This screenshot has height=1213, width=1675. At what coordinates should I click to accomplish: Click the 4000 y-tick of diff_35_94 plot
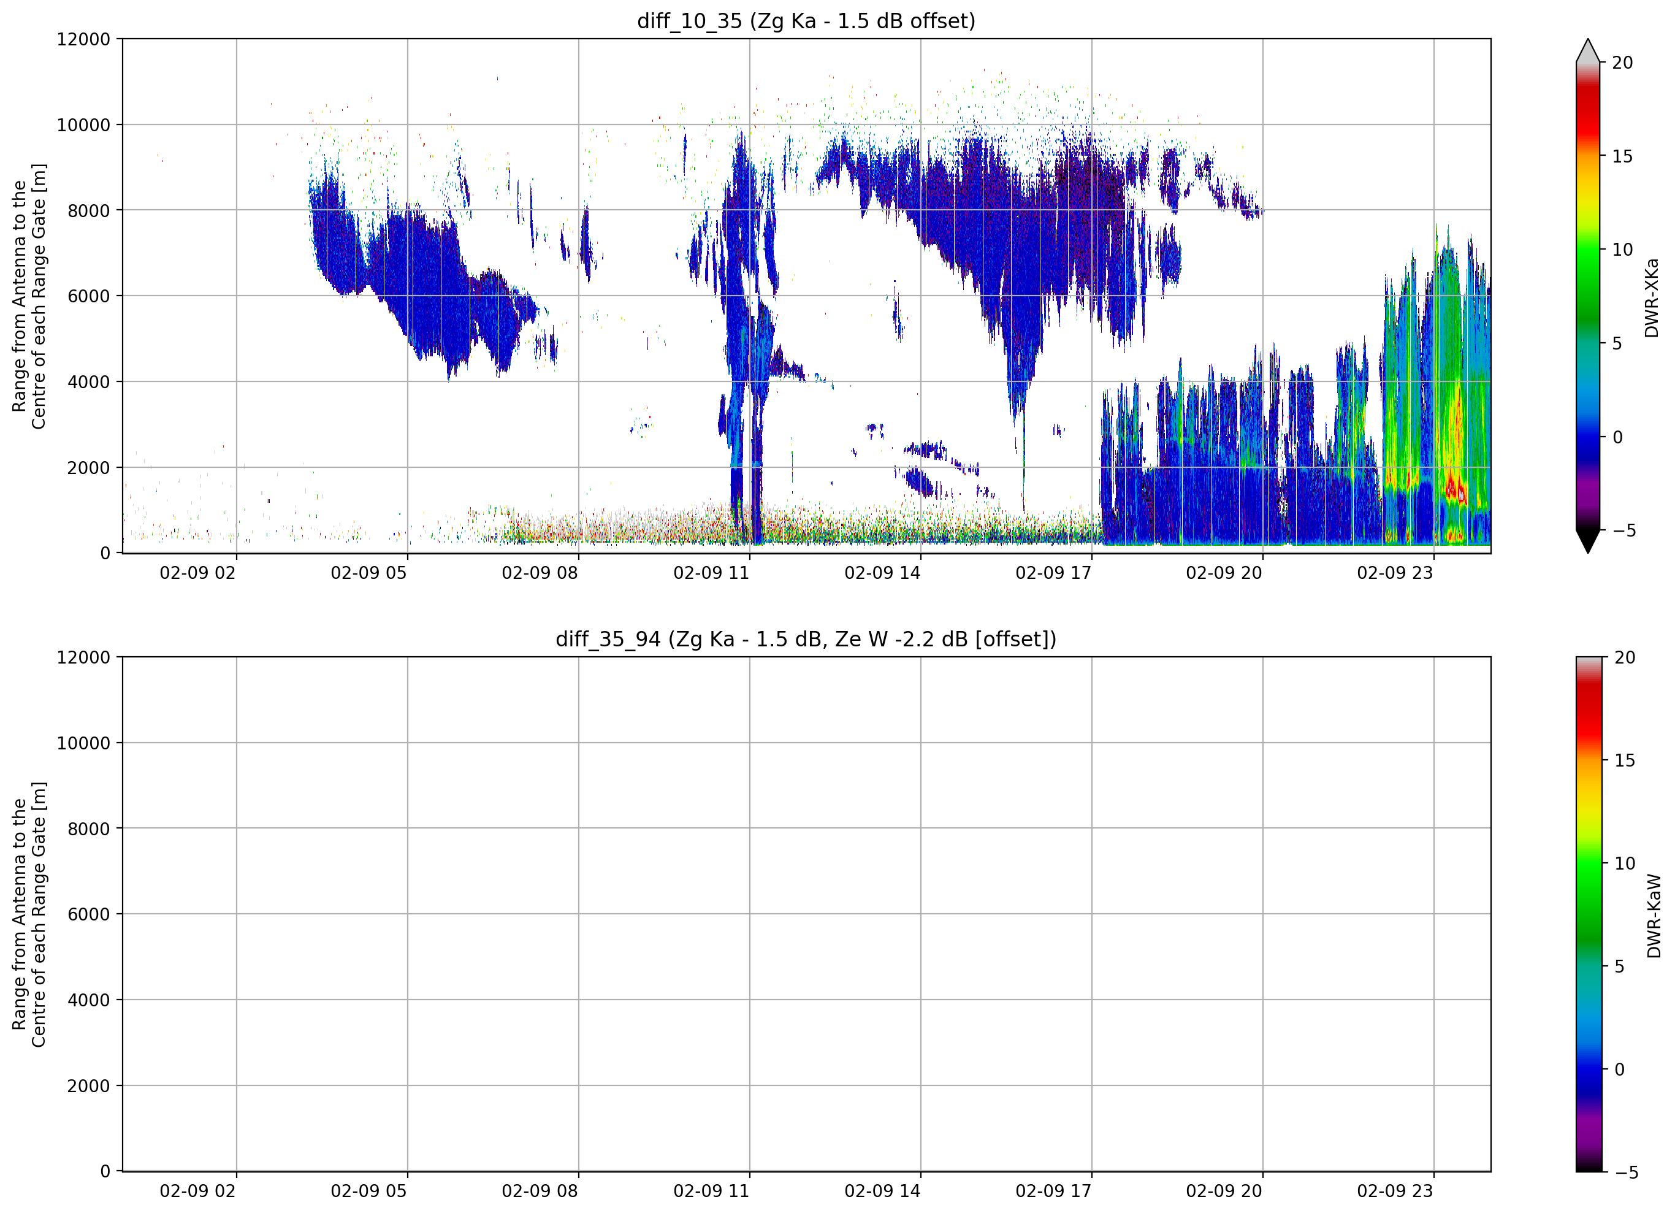(x=89, y=1000)
